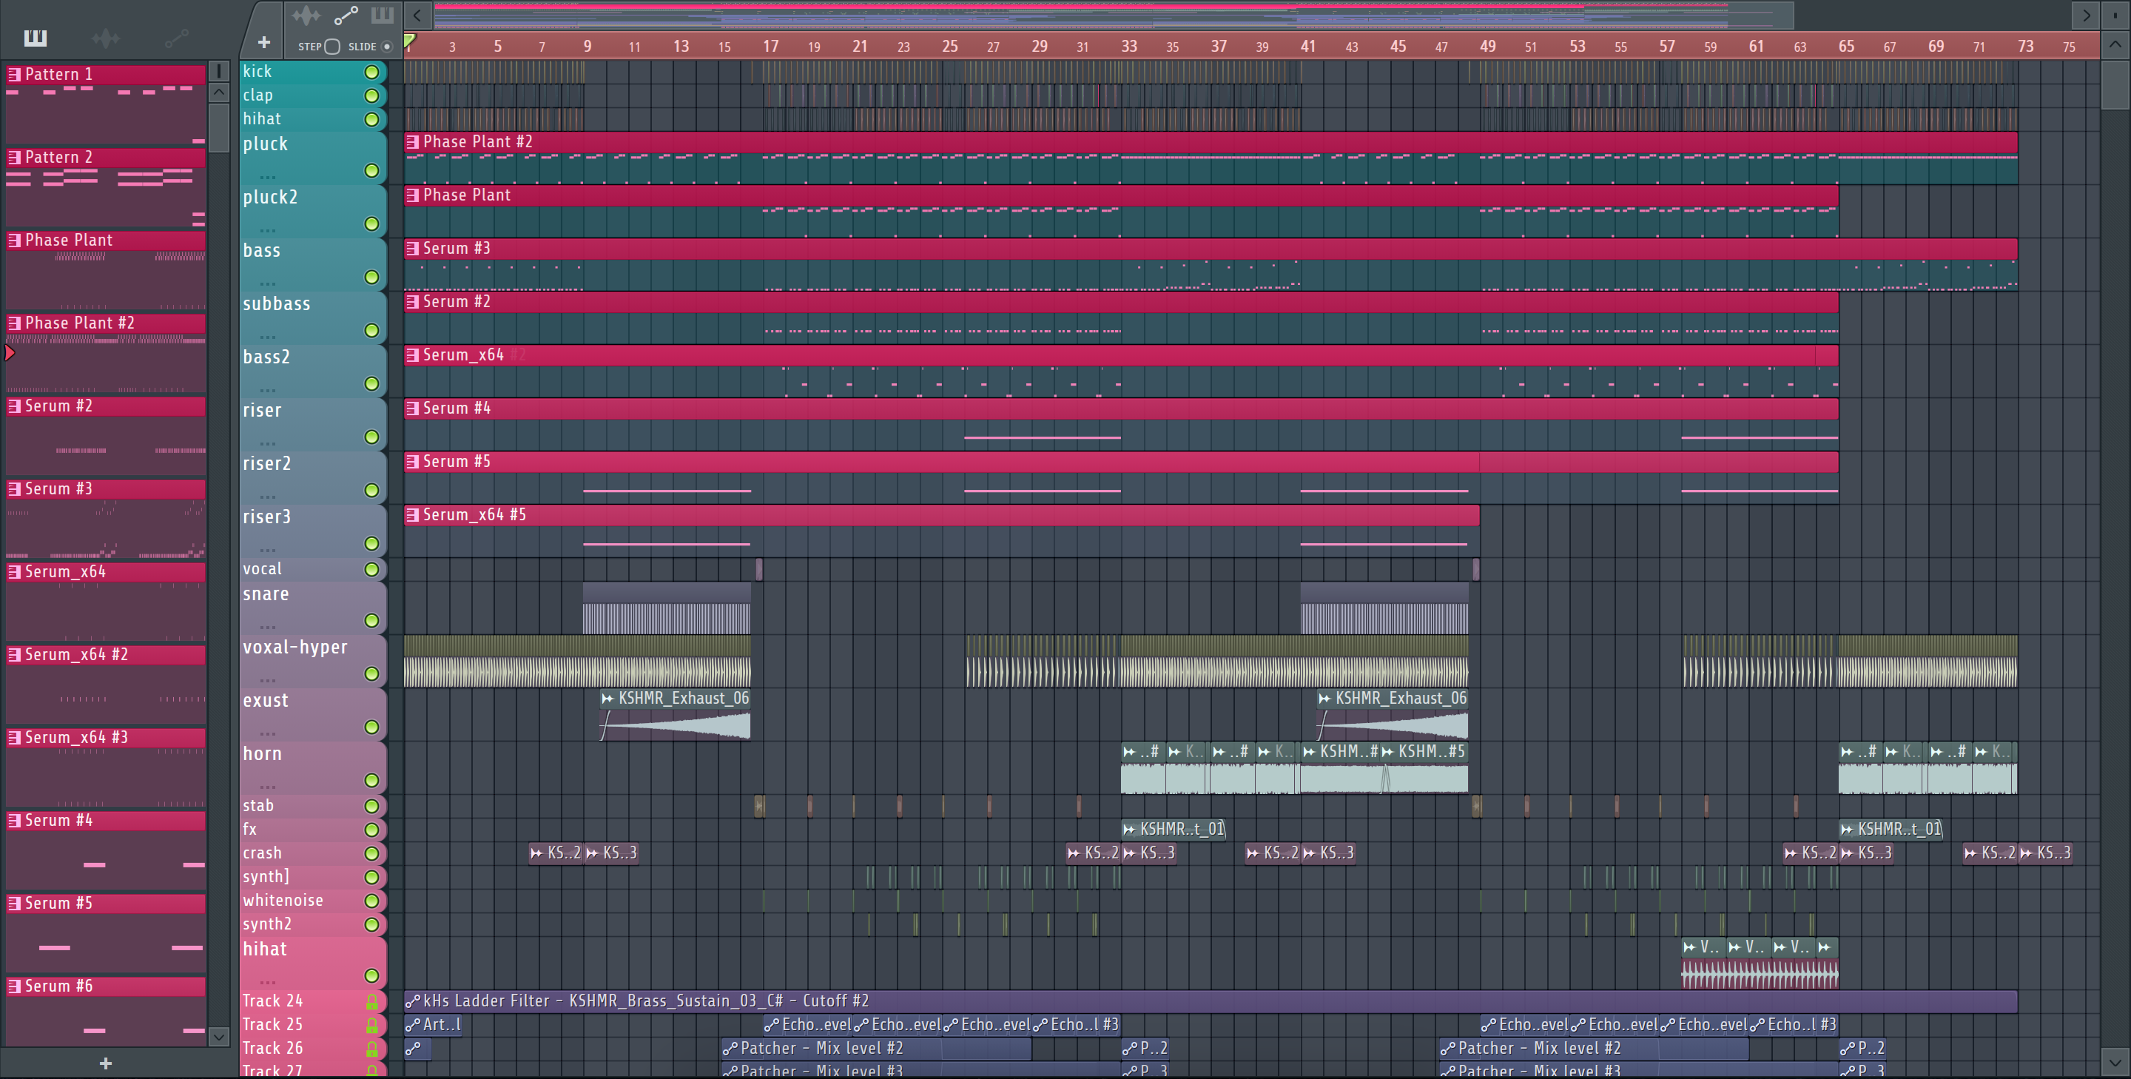Open Serum #5 clip menu on riser2

[x=412, y=462]
